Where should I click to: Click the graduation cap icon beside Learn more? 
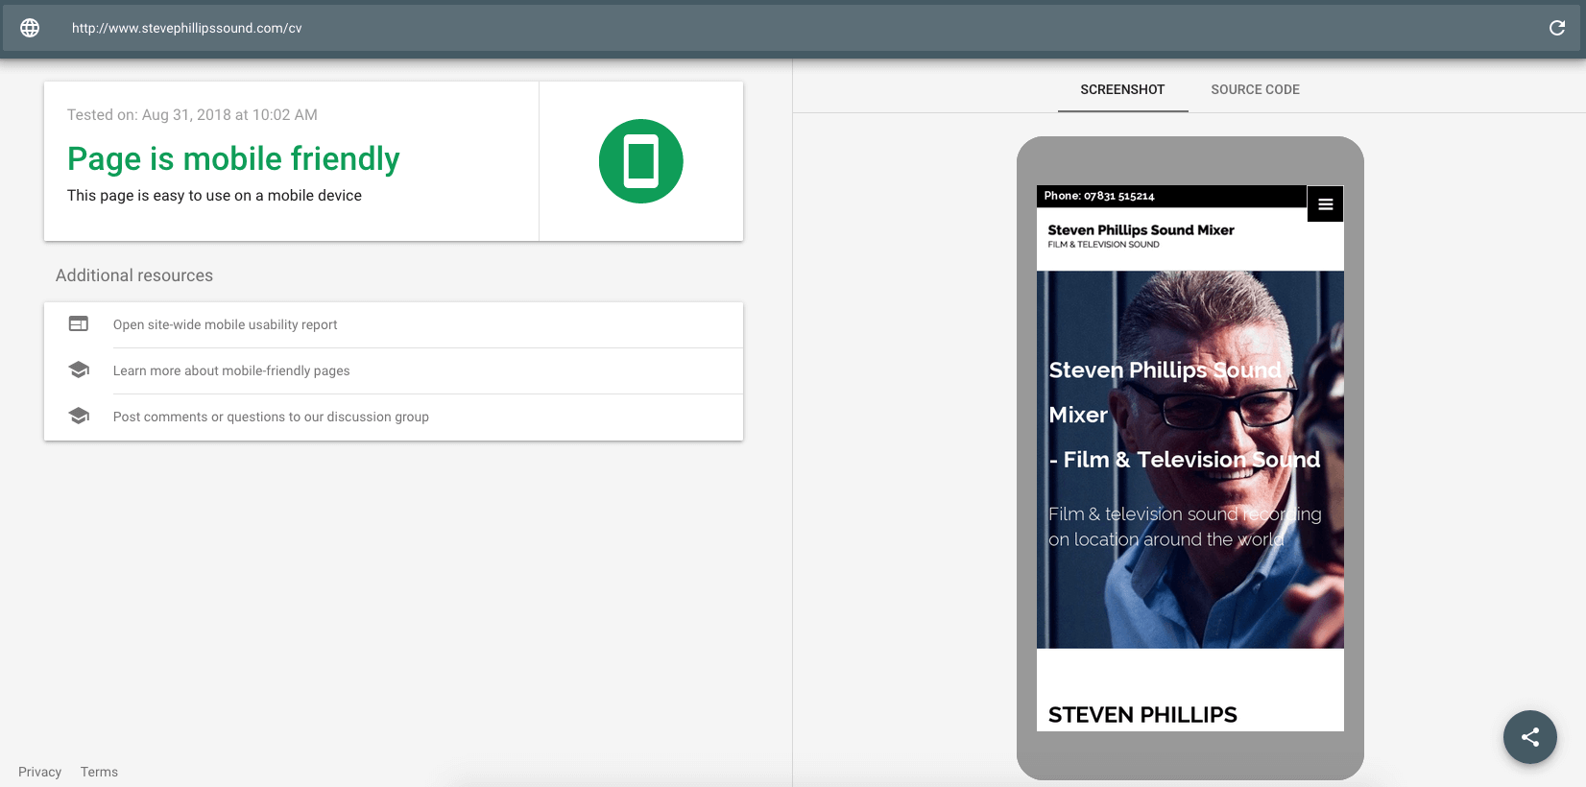click(x=79, y=370)
